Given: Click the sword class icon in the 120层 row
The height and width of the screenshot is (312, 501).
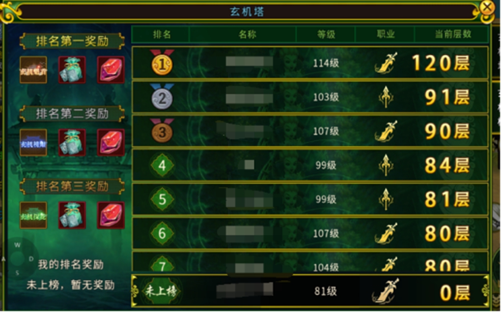Looking at the screenshot, I should point(386,63).
